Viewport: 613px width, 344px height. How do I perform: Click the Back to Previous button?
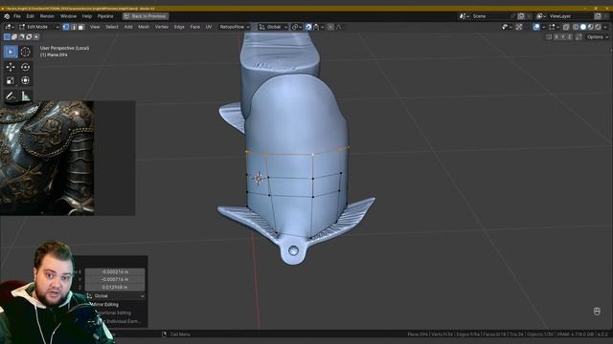pyautogui.click(x=146, y=16)
